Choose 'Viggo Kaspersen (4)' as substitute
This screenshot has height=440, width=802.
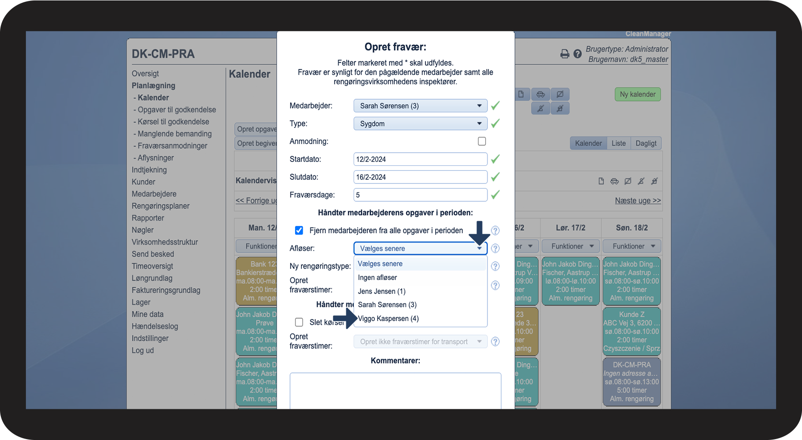[x=420, y=319]
